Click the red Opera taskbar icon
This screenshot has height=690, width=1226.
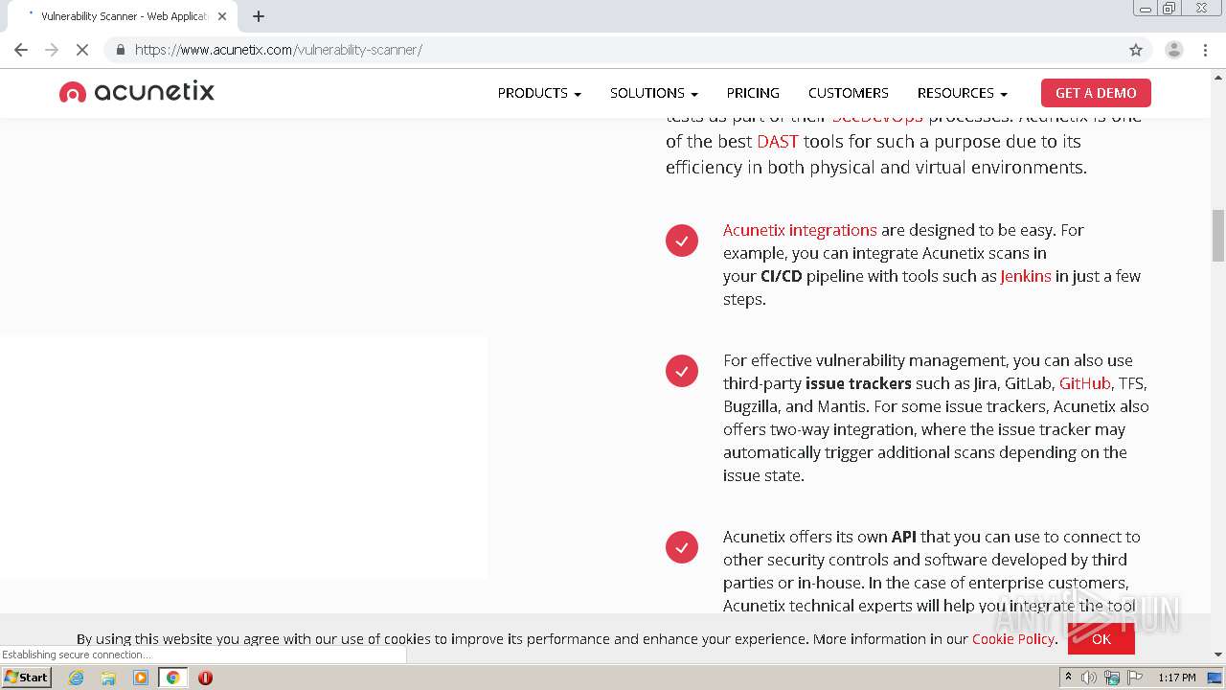(x=205, y=678)
